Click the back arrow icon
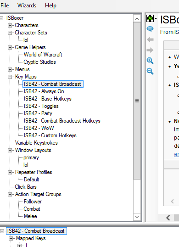This screenshot has height=247, width=179. 150,39
